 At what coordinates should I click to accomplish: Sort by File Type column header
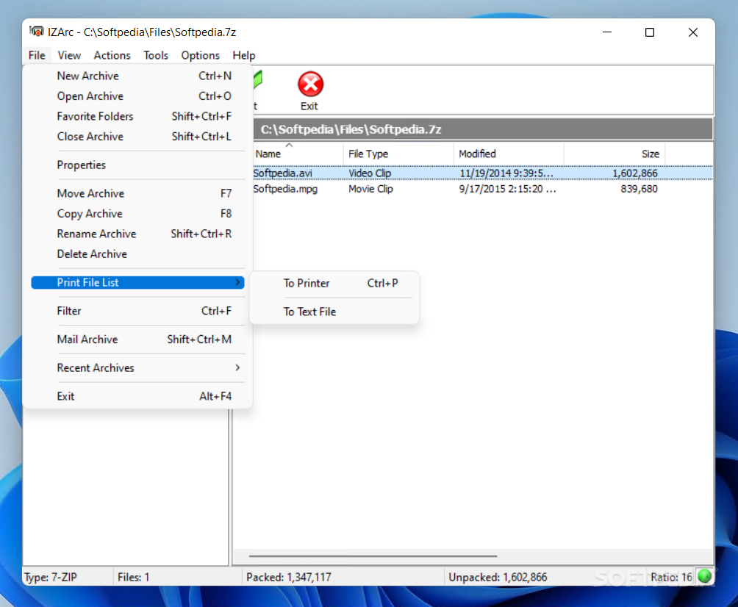(398, 154)
